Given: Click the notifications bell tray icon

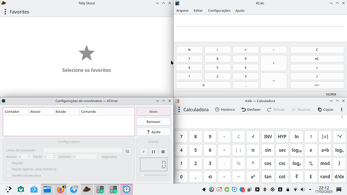Looking at the screenshot, I should coord(204,189).
